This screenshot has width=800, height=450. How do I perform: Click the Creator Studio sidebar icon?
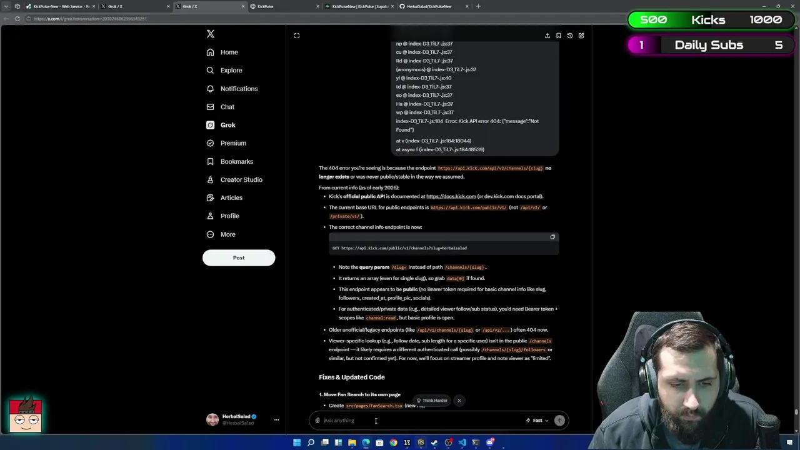point(210,179)
